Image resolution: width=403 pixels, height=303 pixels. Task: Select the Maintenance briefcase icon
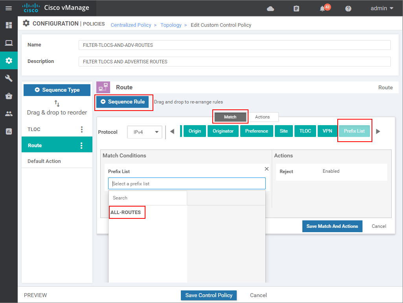[8, 96]
